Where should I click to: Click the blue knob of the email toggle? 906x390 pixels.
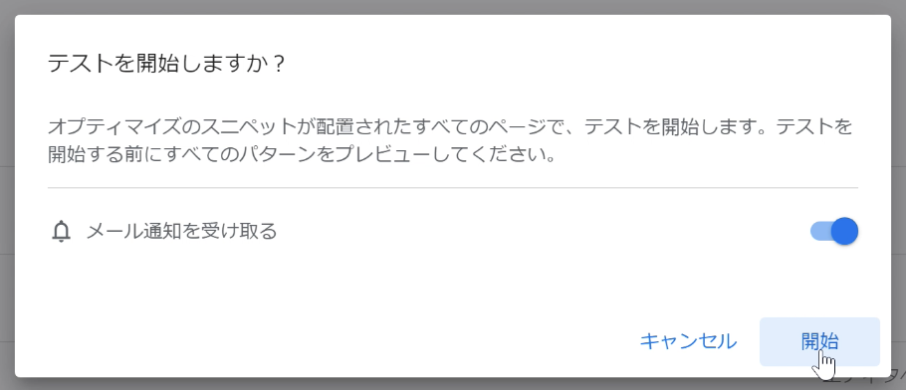pyautogui.click(x=844, y=231)
